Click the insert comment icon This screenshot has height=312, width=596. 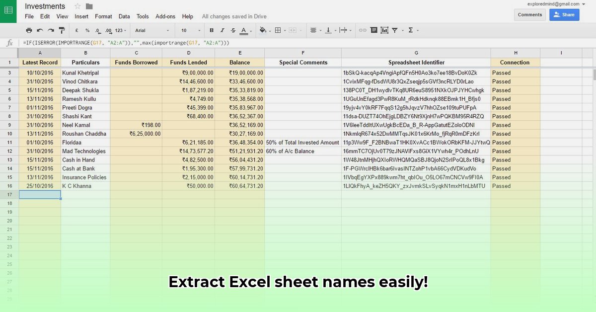coord(373,30)
